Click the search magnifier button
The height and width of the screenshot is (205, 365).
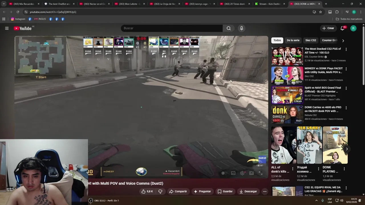pos(229,28)
